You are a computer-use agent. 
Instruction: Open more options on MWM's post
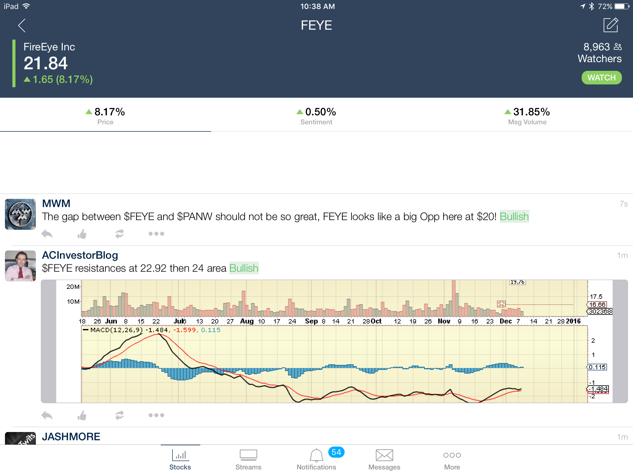coord(156,234)
